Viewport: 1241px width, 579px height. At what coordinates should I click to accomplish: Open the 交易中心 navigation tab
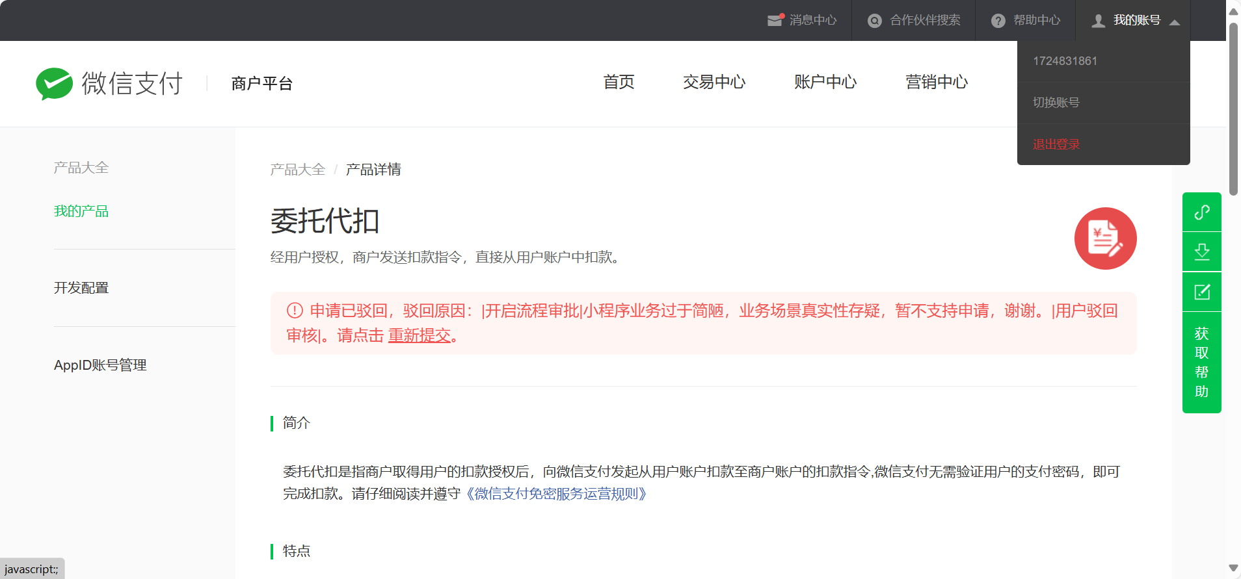click(714, 82)
